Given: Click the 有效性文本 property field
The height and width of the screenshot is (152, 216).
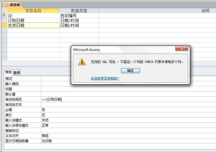Looking at the screenshot, I should click(x=129, y=104).
